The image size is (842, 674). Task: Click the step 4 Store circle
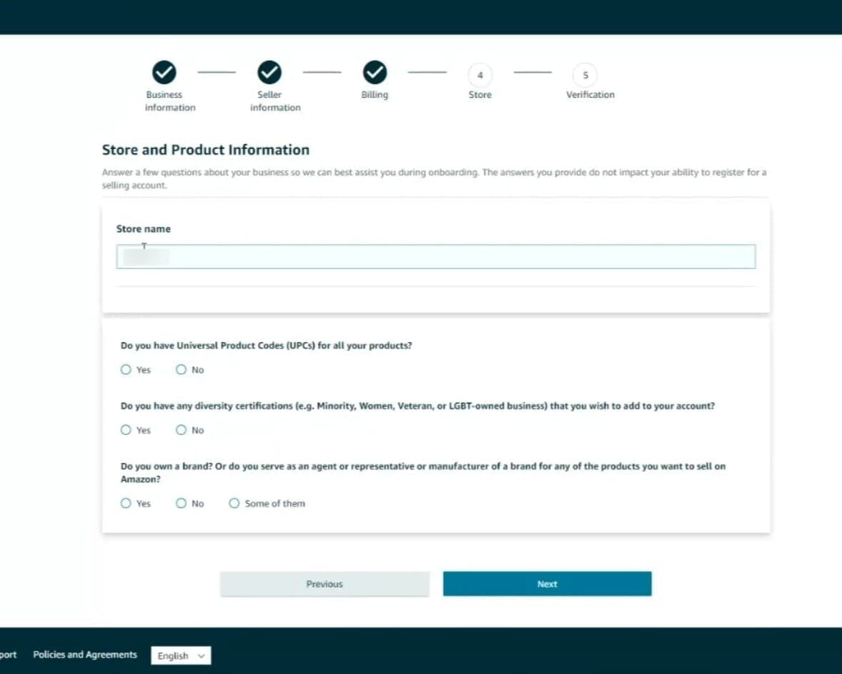[x=480, y=75]
